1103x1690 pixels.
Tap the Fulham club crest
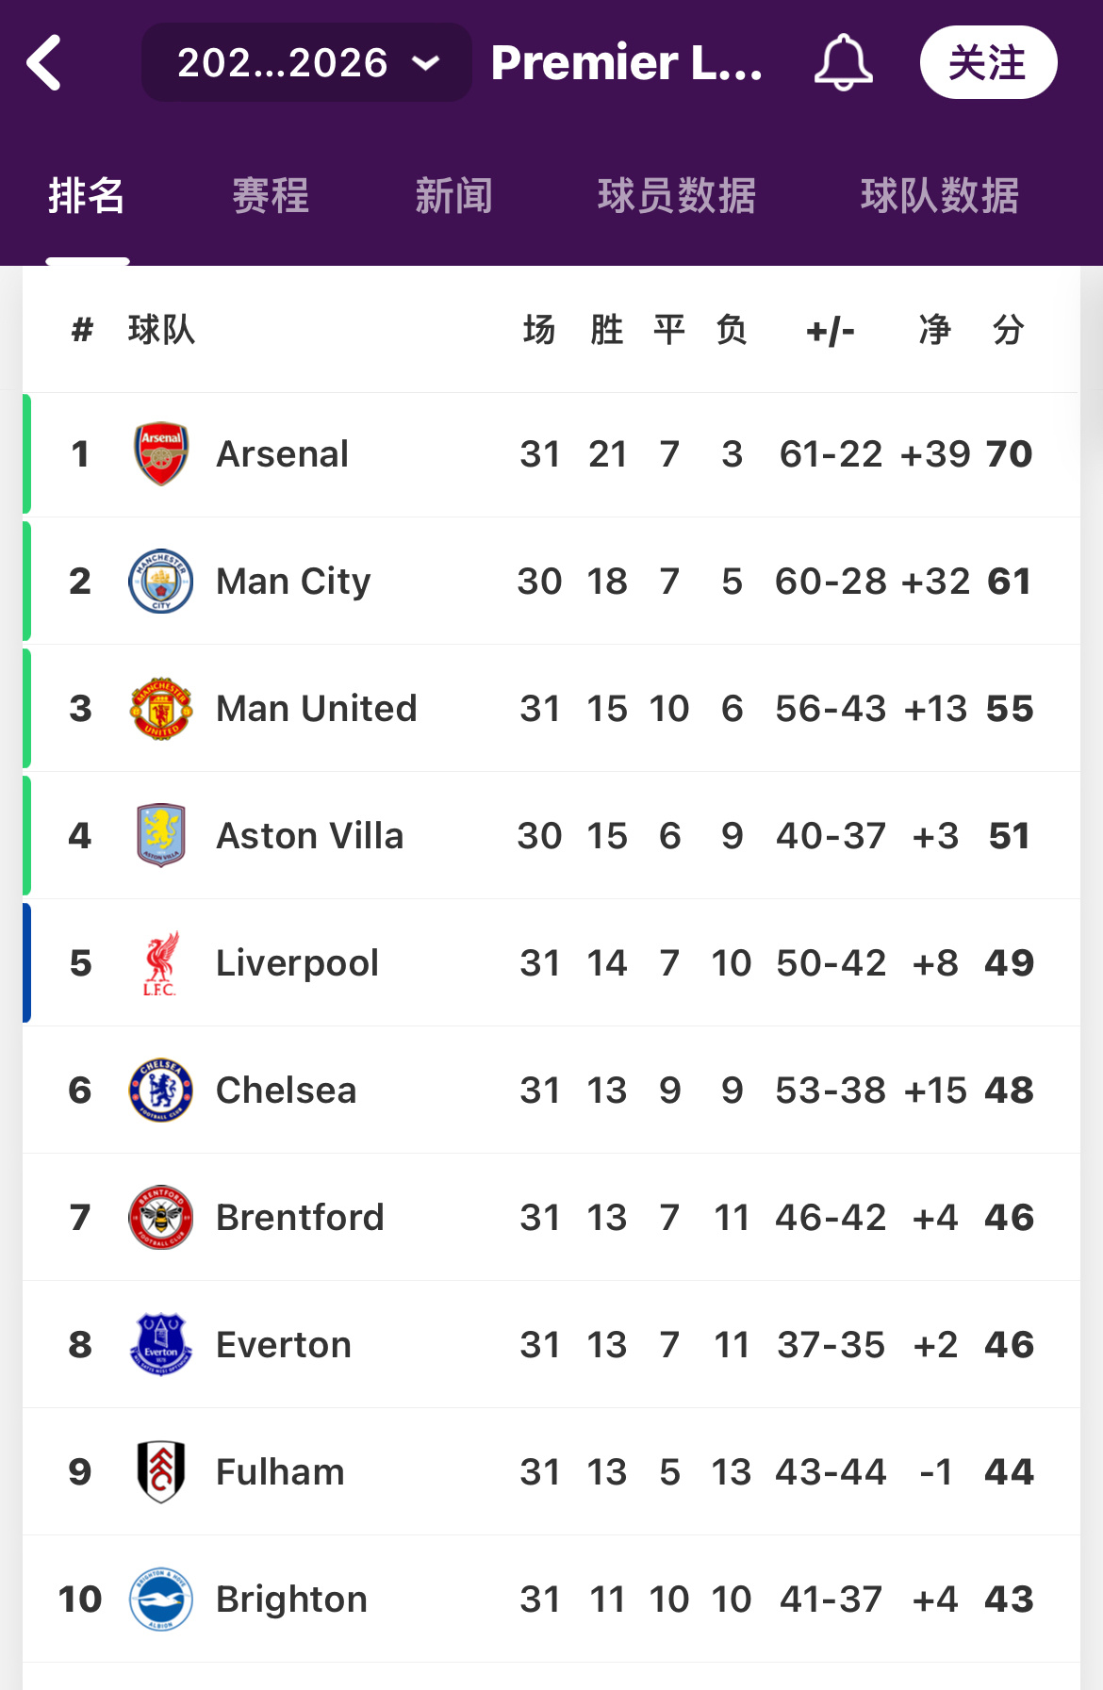pyautogui.click(x=161, y=1472)
